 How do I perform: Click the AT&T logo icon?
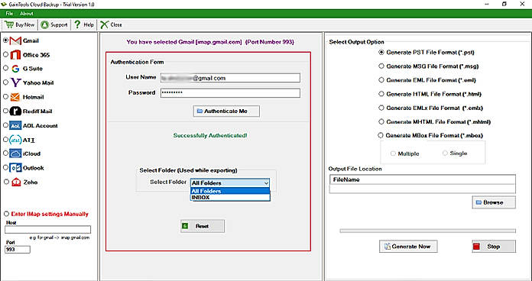pos(15,140)
